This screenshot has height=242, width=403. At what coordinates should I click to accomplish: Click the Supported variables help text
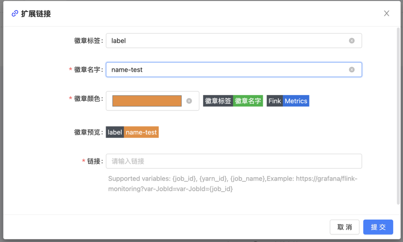232,184
